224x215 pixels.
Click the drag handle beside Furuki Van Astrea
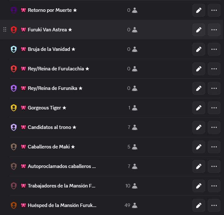[5, 29]
